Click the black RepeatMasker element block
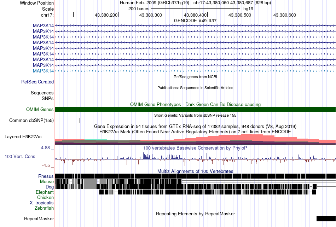Image resolution: width=336 pixels, height=227 pixels. point(326,219)
